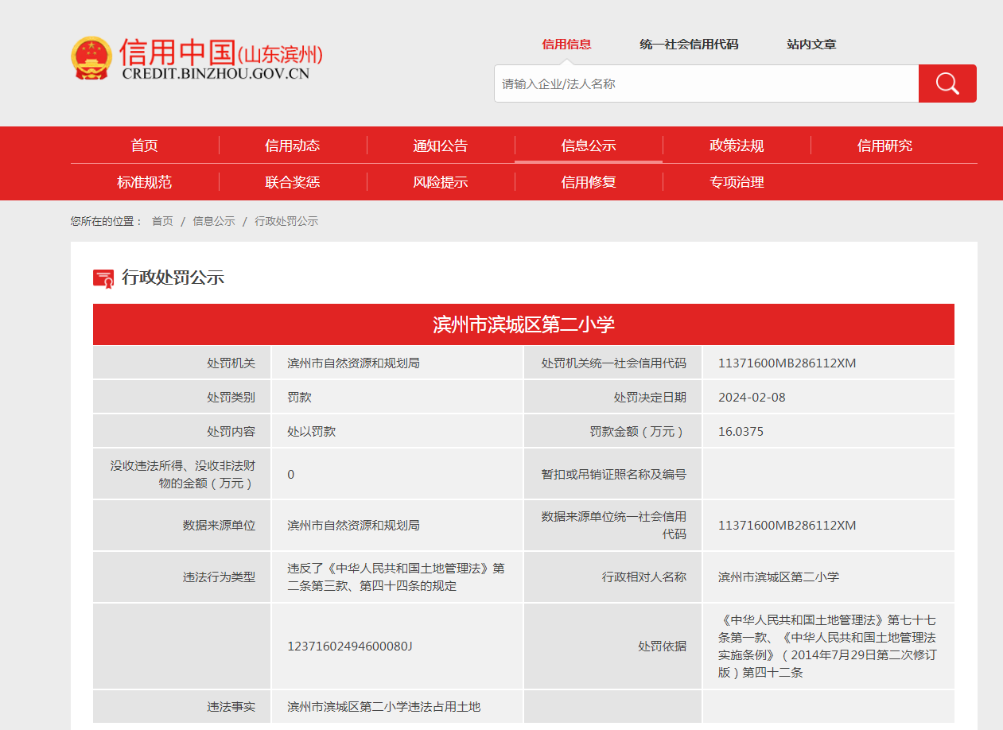Screen dimensions: 1003x730
Task: Click the 信息公示 breadcrumb link
Action: click(x=213, y=221)
